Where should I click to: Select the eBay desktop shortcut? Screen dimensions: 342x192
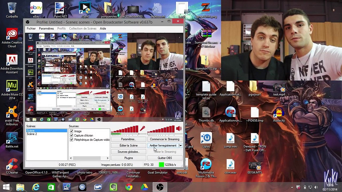pyautogui.click(x=36, y=10)
